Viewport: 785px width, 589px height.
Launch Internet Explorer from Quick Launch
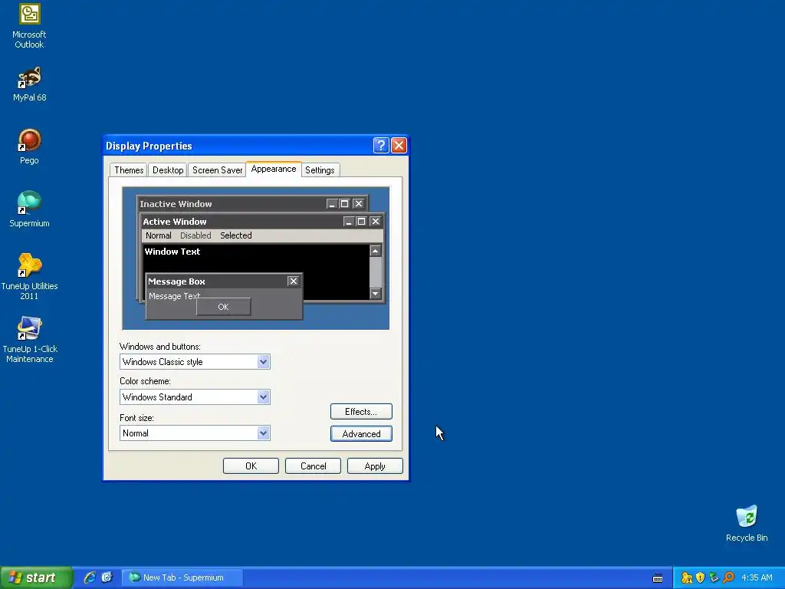tap(90, 577)
